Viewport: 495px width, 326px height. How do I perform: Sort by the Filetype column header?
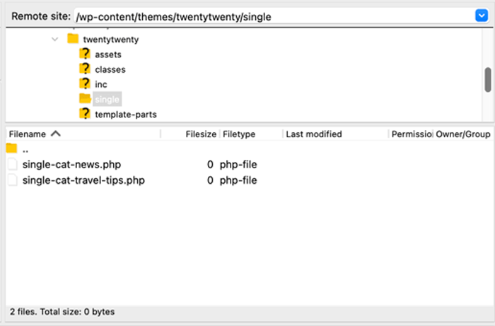pos(239,134)
